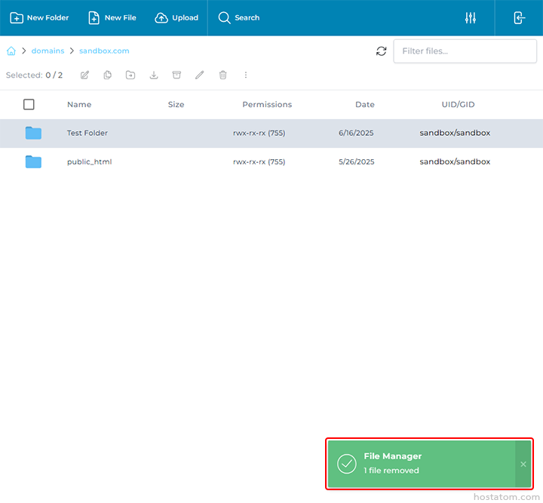This screenshot has height=503, width=543.
Task: Click the Upload menu item
Action: [x=176, y=18]
